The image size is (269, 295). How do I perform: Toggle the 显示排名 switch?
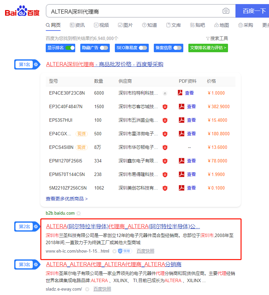click(x=70, y=48)
